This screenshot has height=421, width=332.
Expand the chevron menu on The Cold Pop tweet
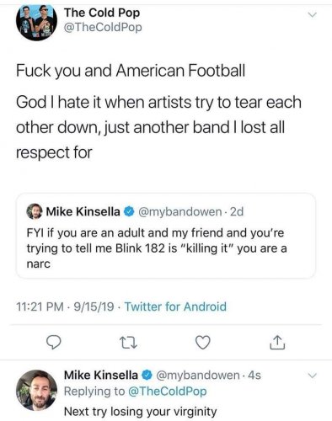pos(312,14)
